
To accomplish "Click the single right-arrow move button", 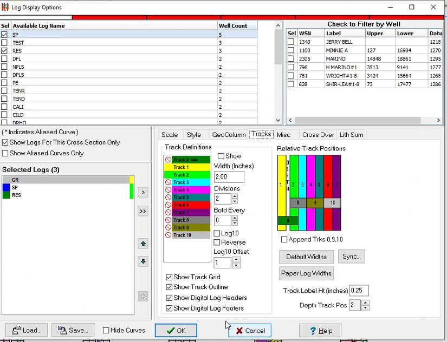I will pos(143,192).
